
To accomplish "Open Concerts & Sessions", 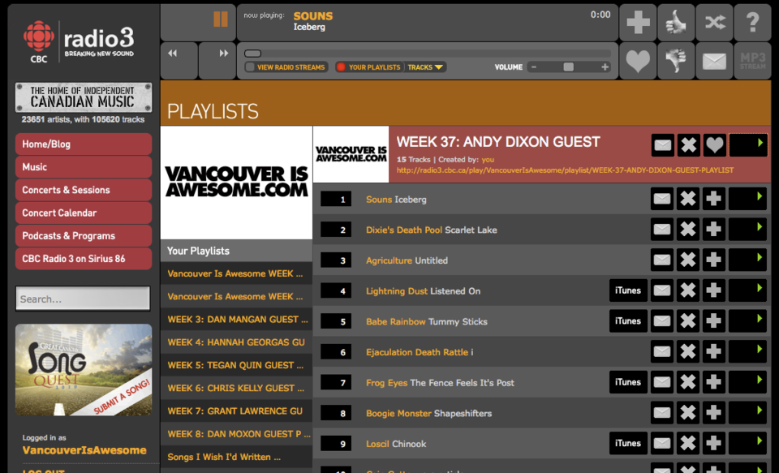I will 84,190.
